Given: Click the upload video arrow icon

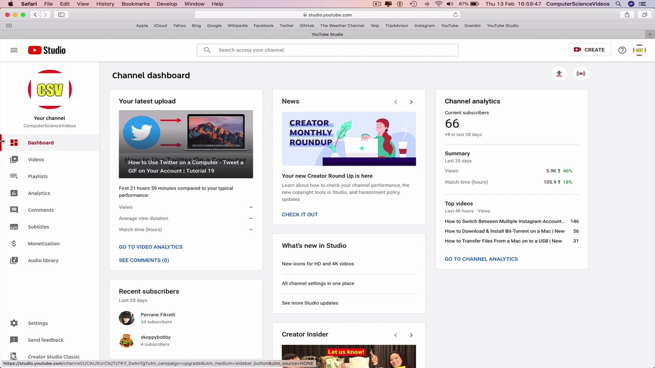Looking at the screenshot, I should point(559,74).
